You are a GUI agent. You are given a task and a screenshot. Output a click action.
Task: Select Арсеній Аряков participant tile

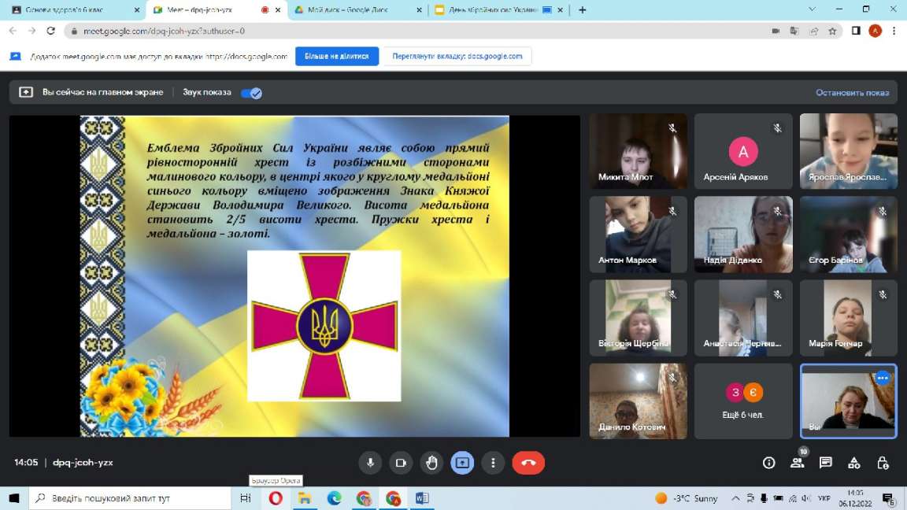(743, 151)
